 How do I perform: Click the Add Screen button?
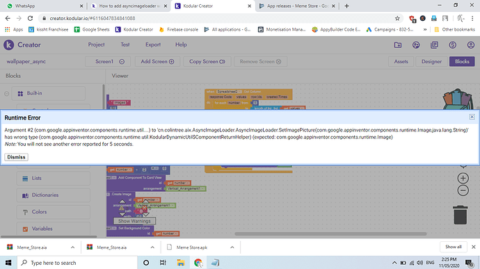click(157, 61)
